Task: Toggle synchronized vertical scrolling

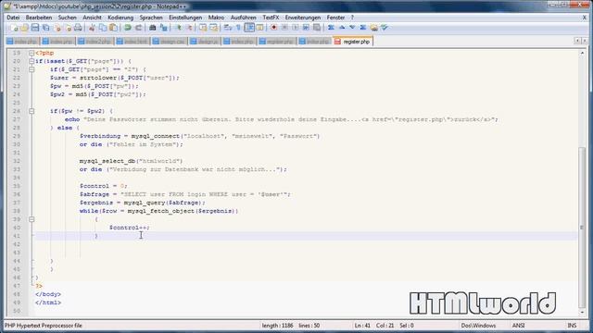Action: 203,28
